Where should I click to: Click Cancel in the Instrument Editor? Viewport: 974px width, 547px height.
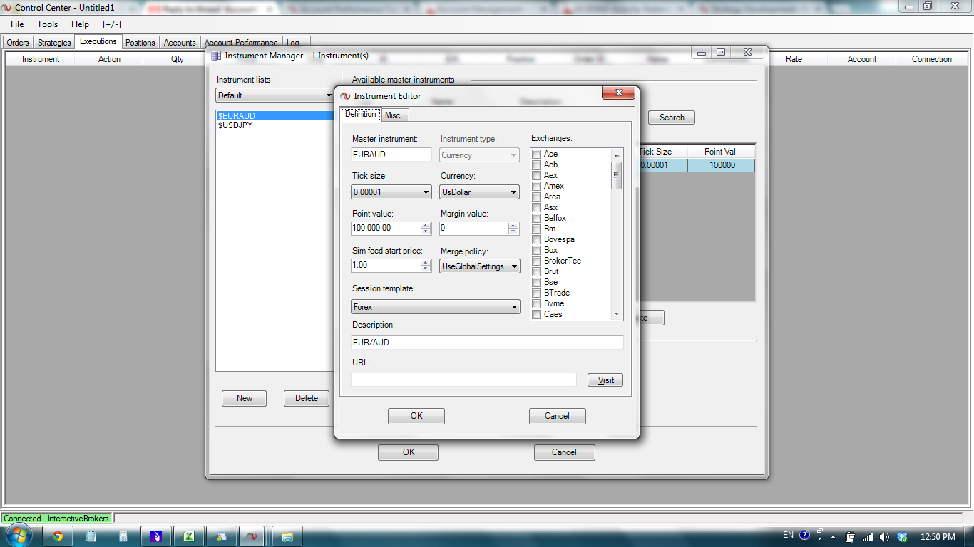(557, 416)
